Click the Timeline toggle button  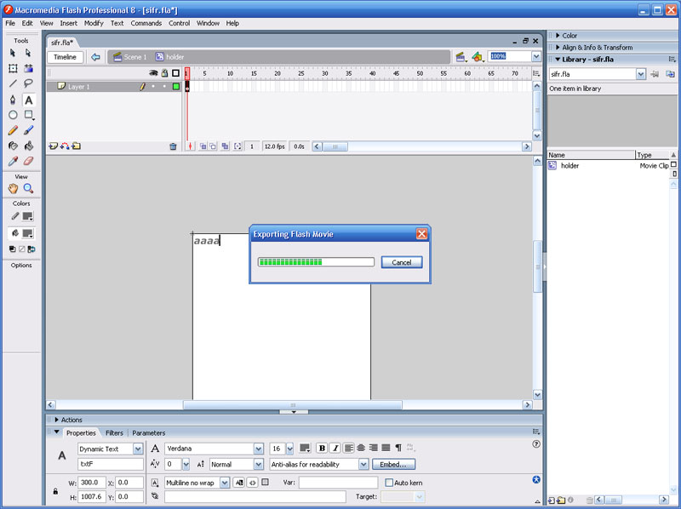coord(66,57)
